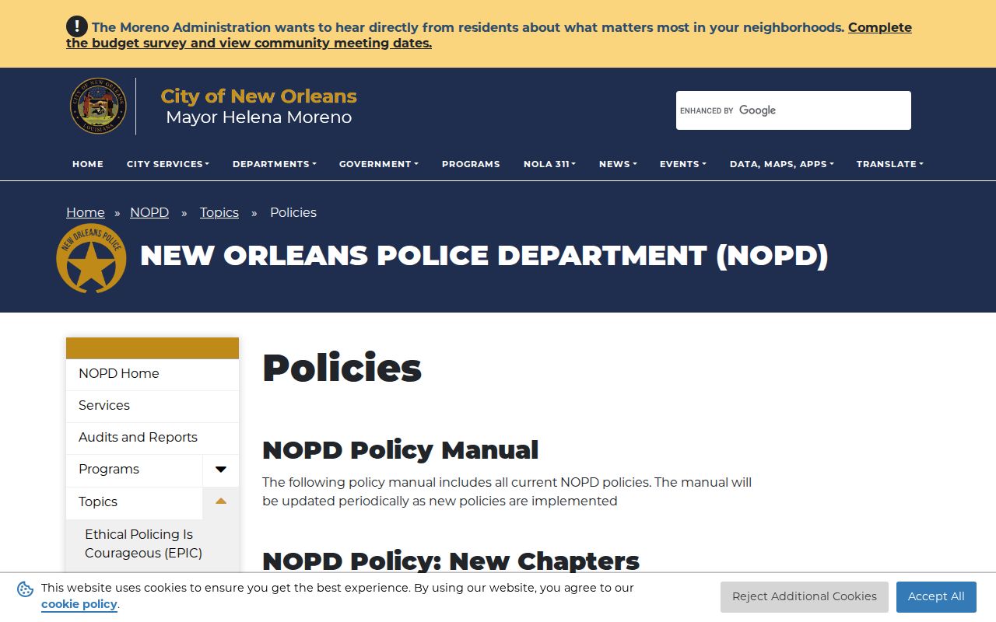The image size is (996, 622).
Task: Expand the Programs sidebar submenu arrow
Action: [x=221, y=470]
